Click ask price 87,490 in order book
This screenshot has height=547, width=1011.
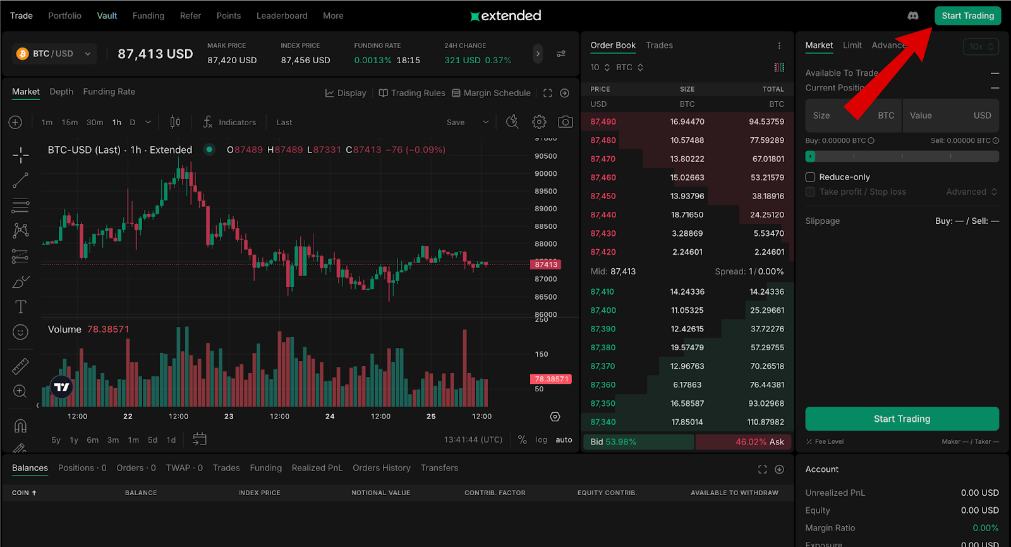click(x=603, y=122)
